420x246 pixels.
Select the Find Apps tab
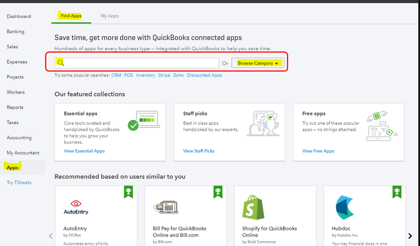pyautogui.click(x=71, y=16)
